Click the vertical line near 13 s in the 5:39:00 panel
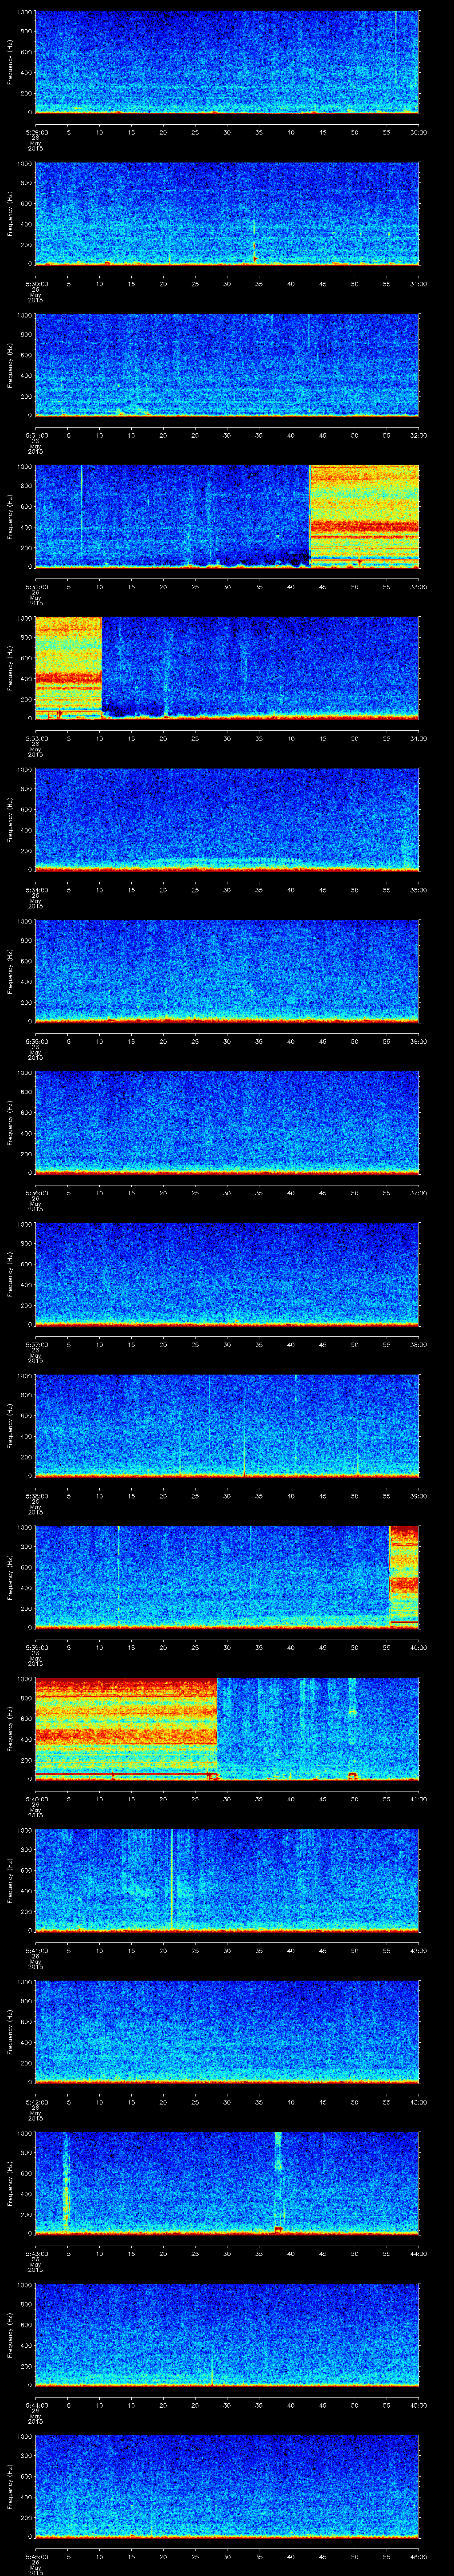This screenshot has height=2576, width=454. click(x=118, y=1576)
